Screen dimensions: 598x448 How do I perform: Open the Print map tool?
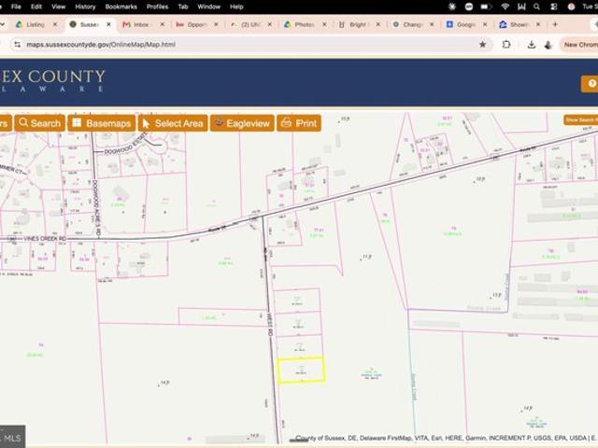tap(299, 123)
